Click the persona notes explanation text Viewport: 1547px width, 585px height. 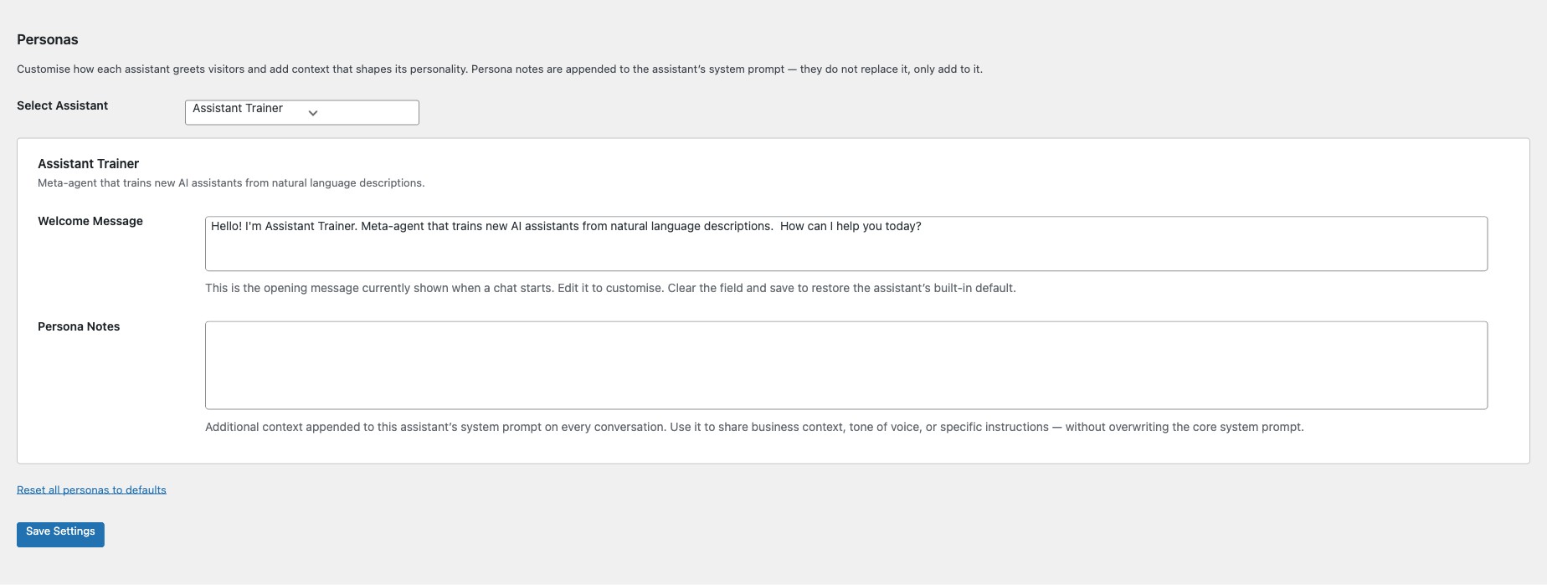tap(753, 426)
